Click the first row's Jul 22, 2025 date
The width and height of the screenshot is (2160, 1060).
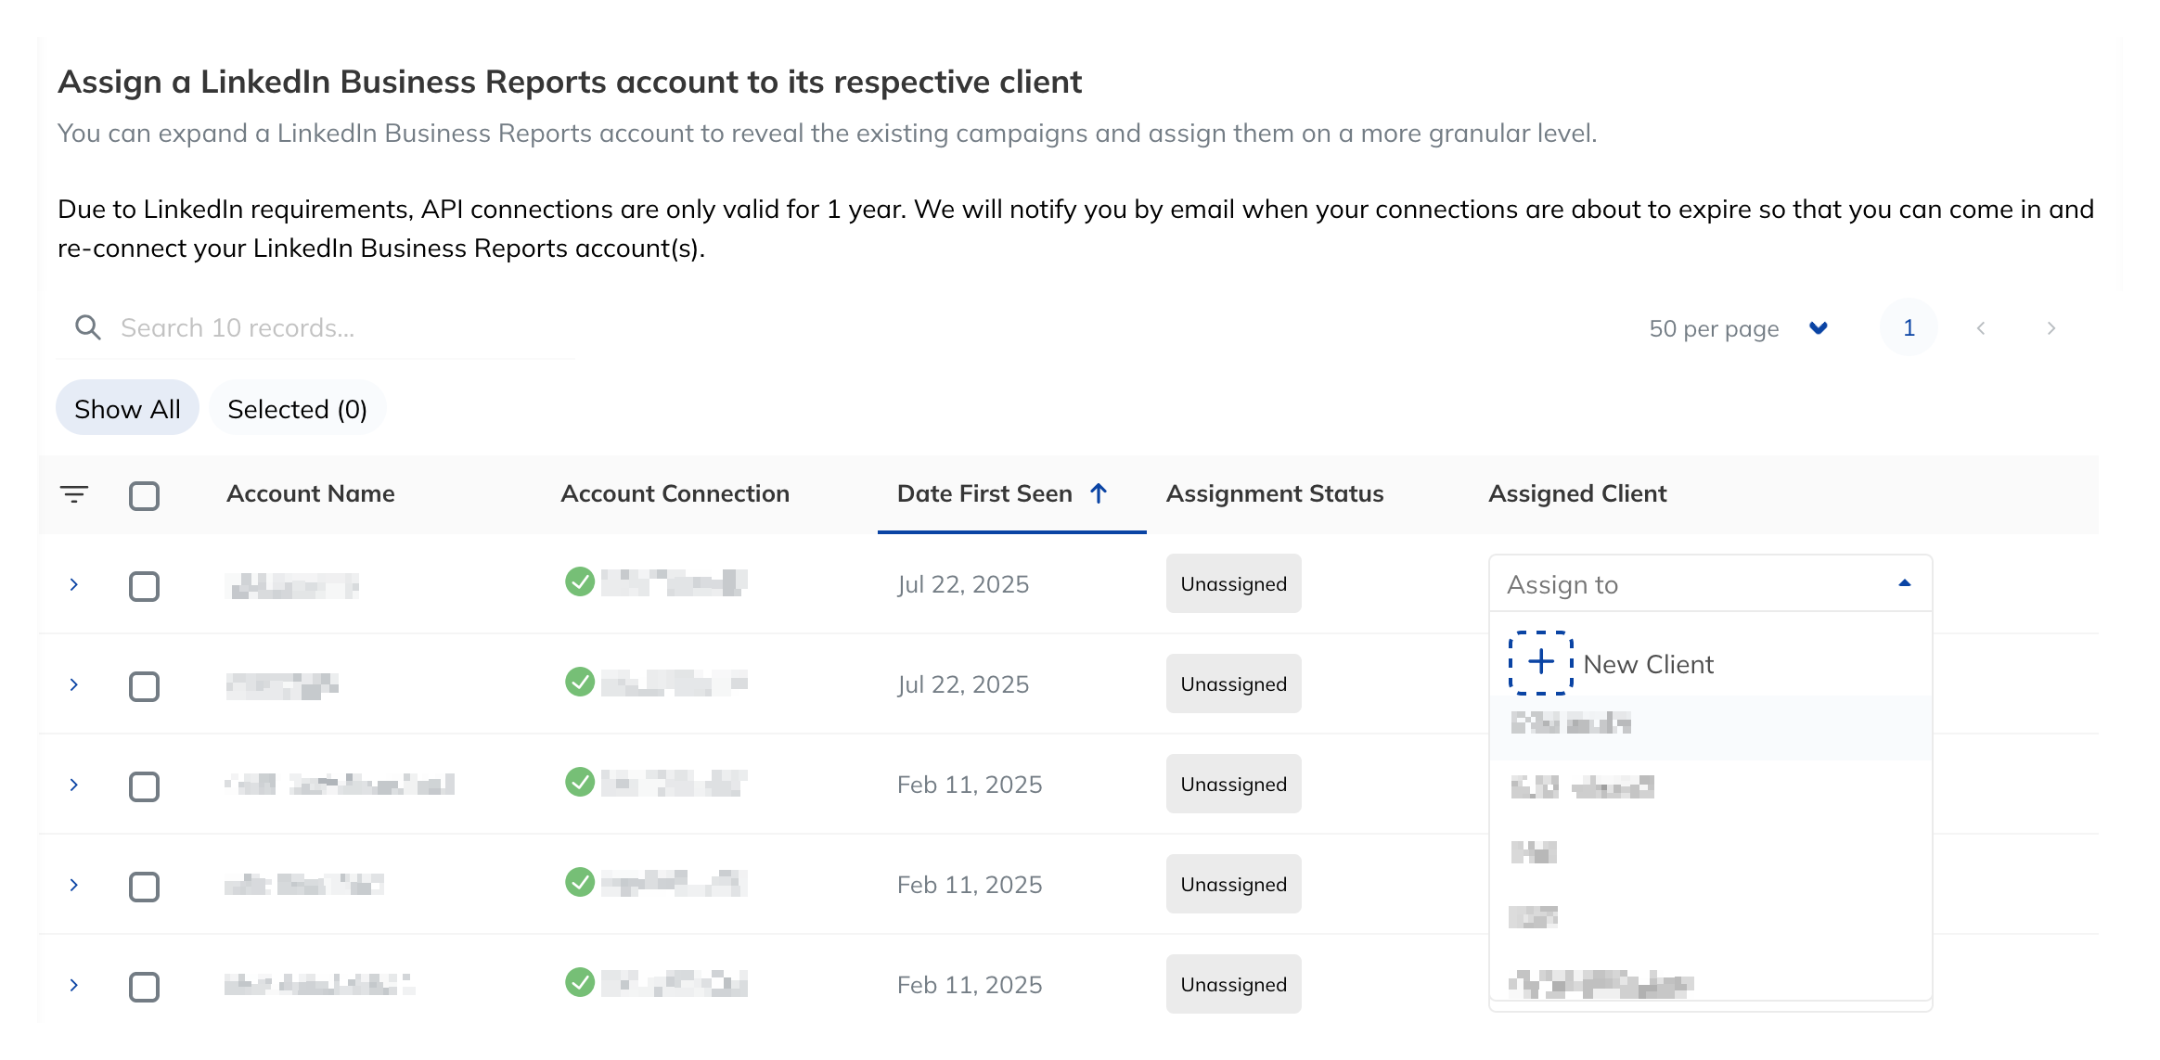click(x=963, y=584)
